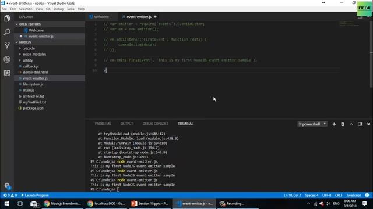Switch to localhost:8000 Chrome window

click(x=106, y=204)
